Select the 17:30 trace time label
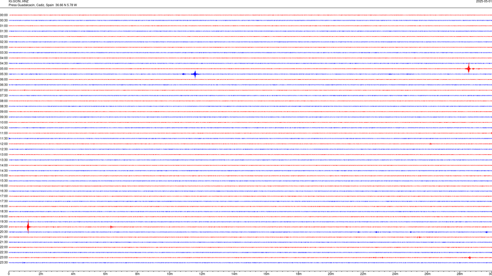This screenshot has height=276, width=492. pyautogui.click(x=4, y=201)
